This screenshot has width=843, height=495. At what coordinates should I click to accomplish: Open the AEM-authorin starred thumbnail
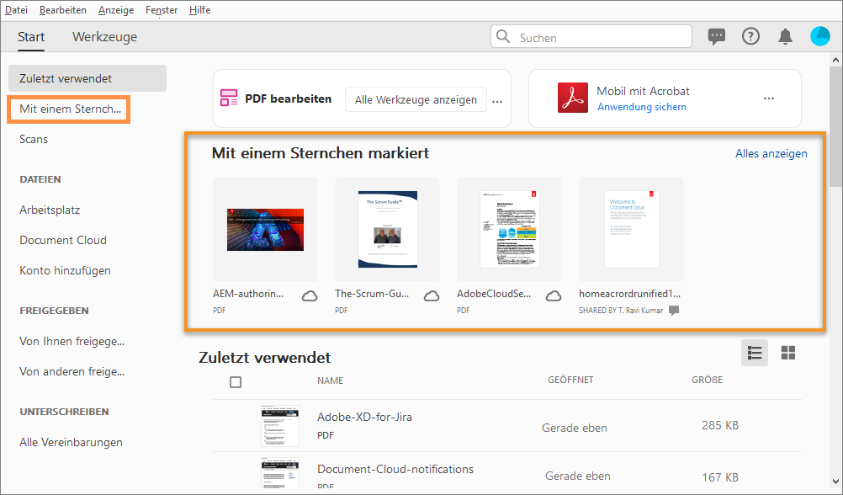point(265,229)
